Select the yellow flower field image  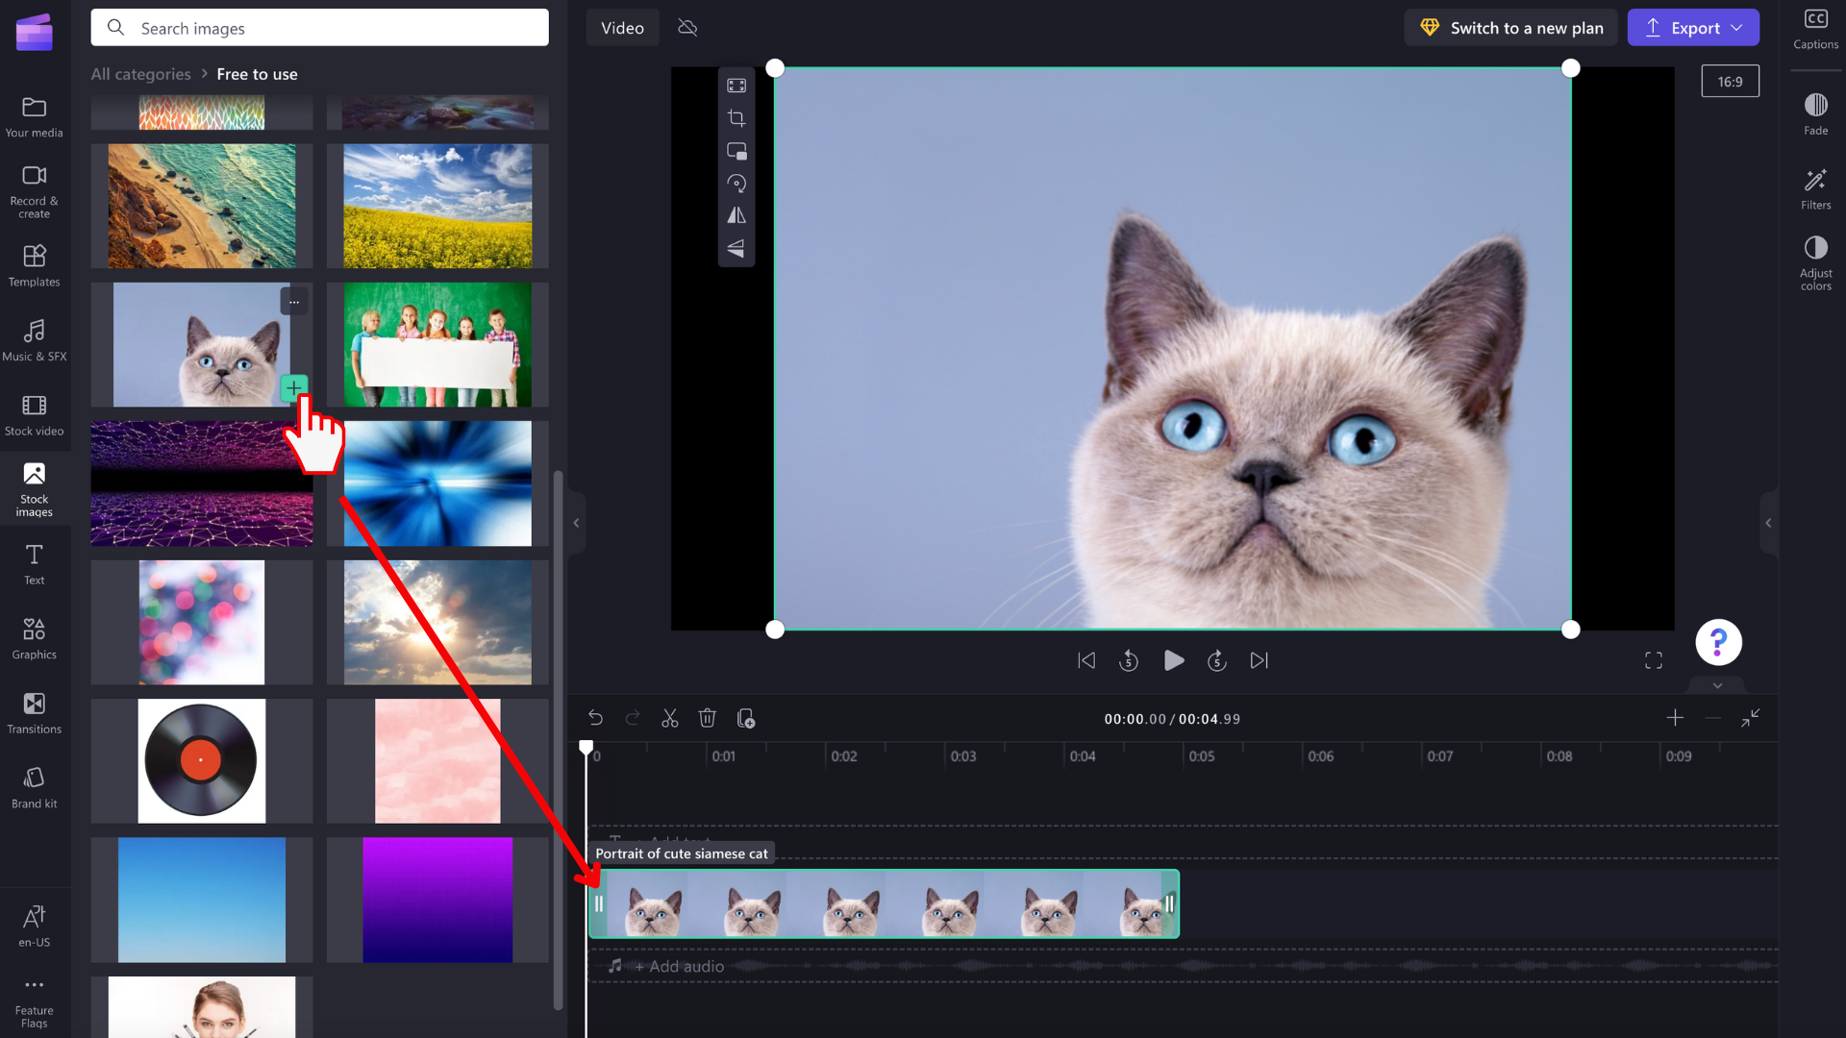coord(437,206)
